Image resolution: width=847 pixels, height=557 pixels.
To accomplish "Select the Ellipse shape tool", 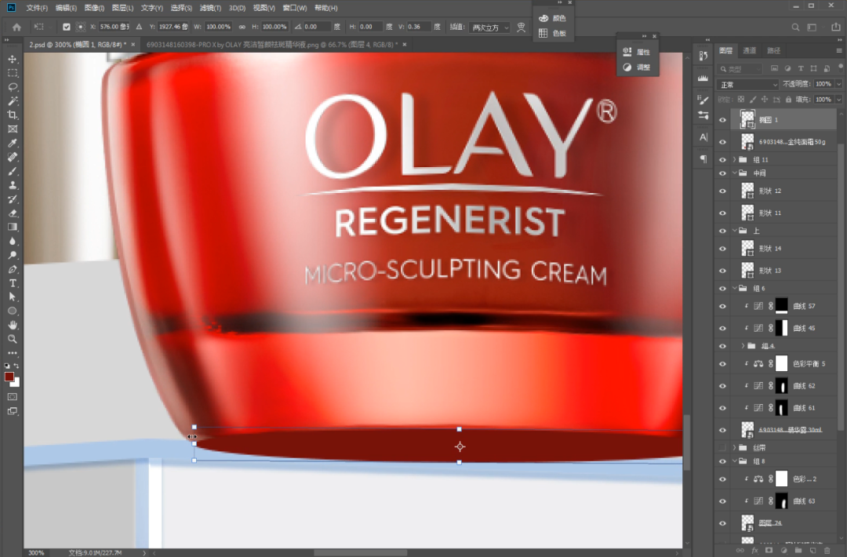I will [x=13, y=311].
